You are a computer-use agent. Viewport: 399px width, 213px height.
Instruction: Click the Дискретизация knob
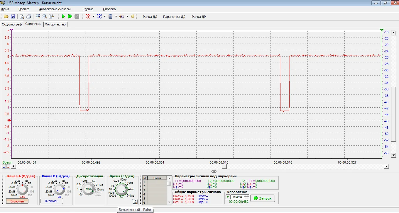(89, 189)
